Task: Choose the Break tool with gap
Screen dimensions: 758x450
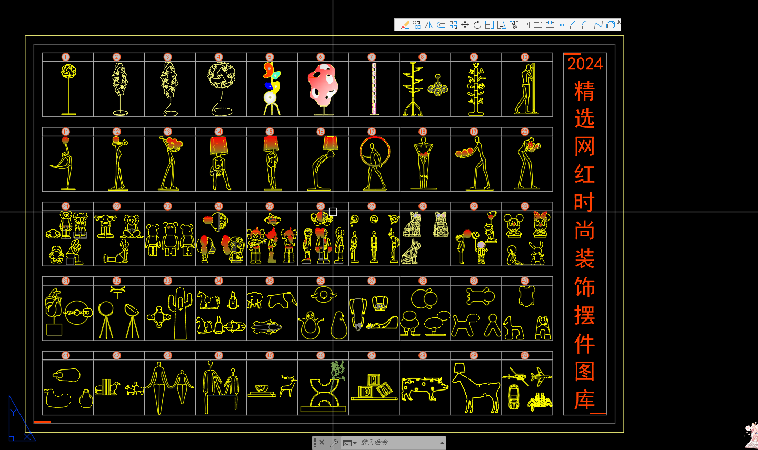Action: pos(550,25)
